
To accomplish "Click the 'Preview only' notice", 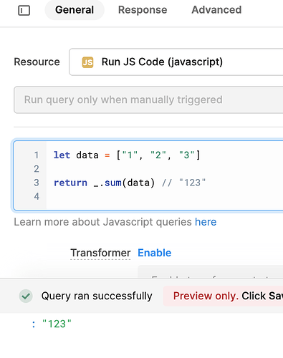I will [x=223, y=296].
